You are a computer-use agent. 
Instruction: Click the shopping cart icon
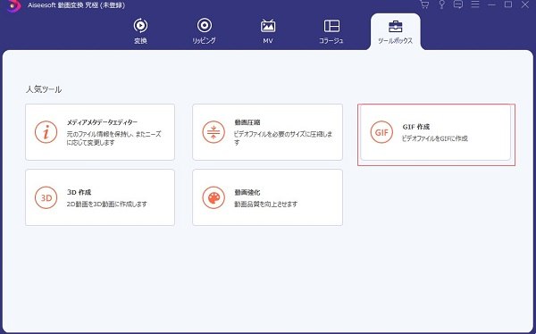(x=424, y=4)
